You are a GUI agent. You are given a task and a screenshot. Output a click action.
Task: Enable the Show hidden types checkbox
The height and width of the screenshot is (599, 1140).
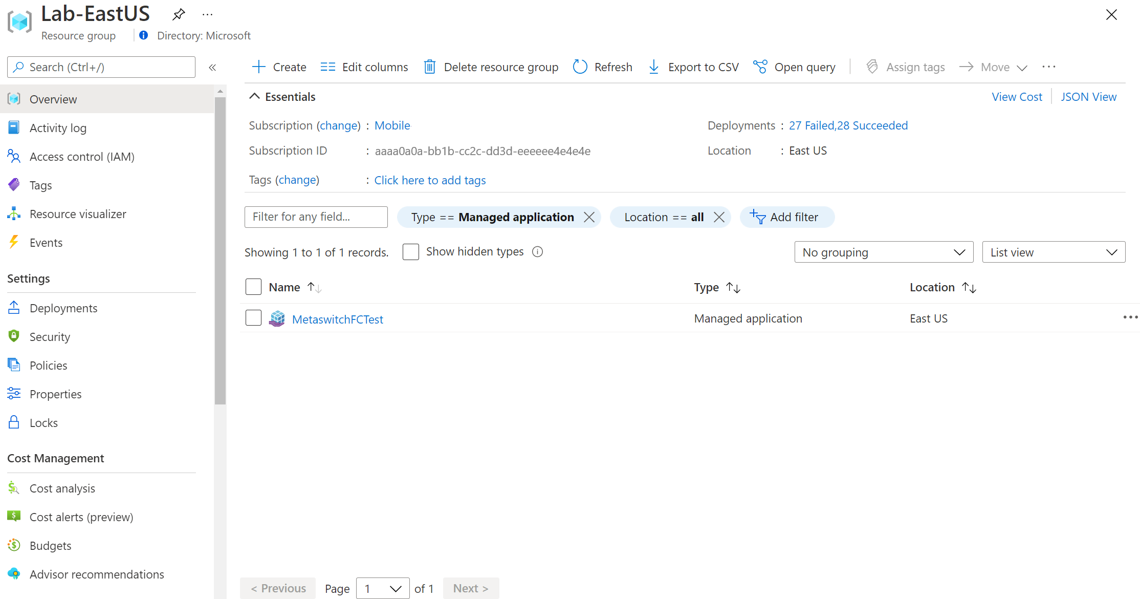pyautogui.click(x=411, y=252)
